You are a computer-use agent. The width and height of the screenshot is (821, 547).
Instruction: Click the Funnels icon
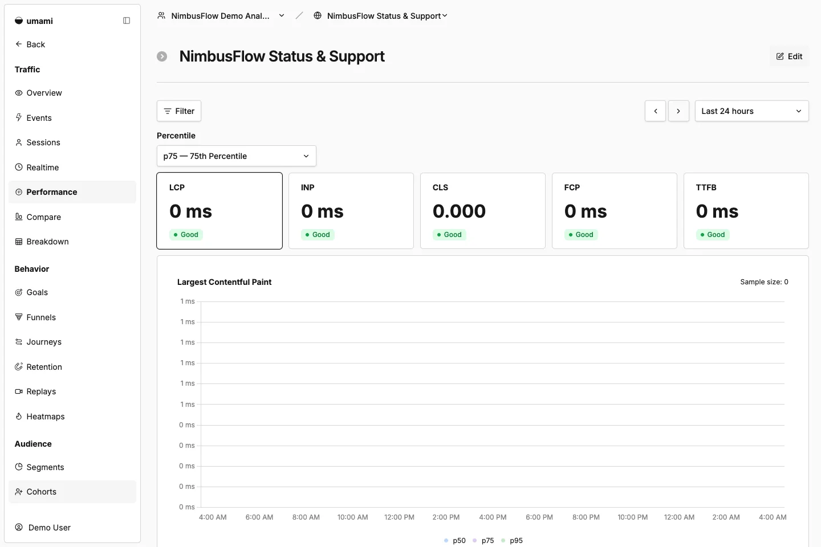point(19,317)
